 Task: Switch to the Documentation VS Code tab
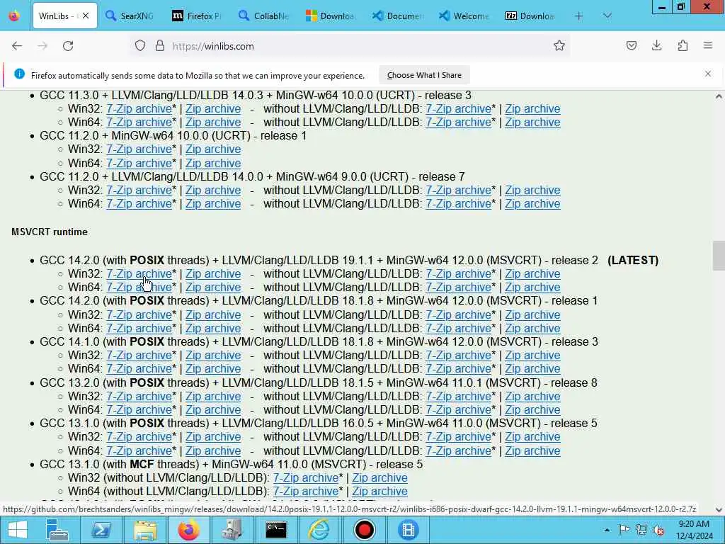(x=398, y=16)
